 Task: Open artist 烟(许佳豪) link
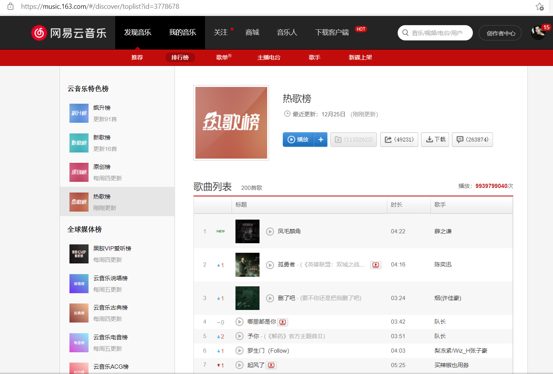(448, 298)
